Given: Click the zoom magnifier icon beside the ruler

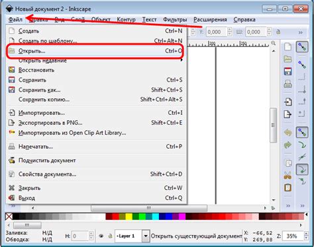Looking at the screenshot, I should tap(274, 43).
